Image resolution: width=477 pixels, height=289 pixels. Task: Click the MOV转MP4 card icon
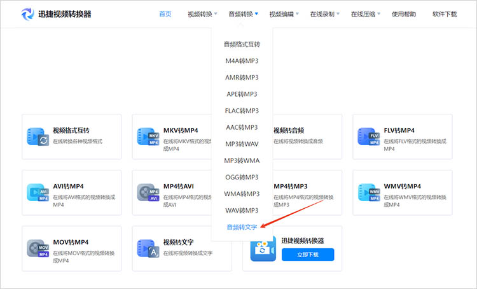tap(38, 248)
